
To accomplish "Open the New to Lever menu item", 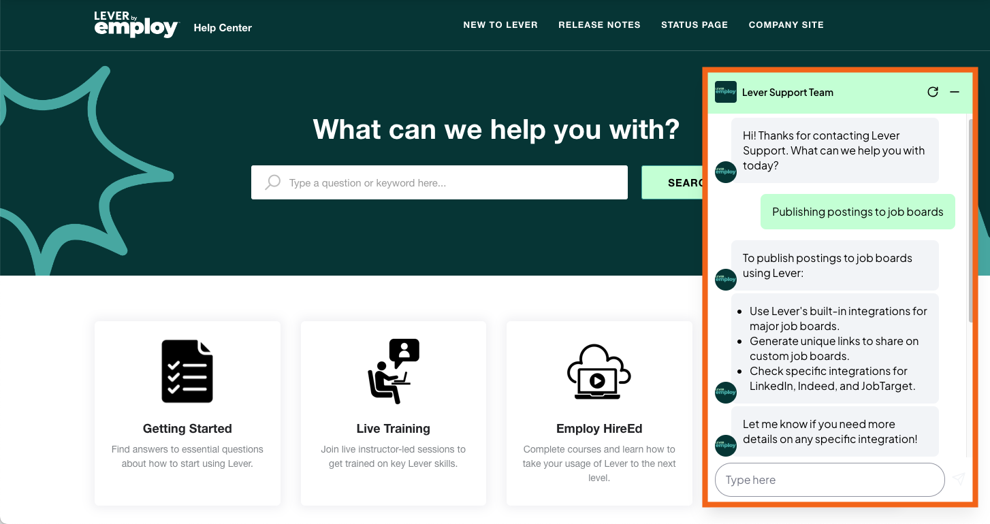I will pyautogui.click(x=500, y=24).
